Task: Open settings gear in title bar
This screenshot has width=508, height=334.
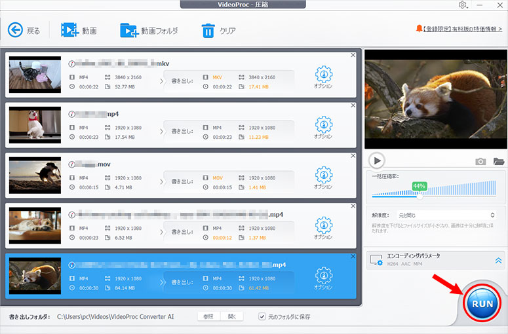Action: pyautogui.click(x=463, y=5)
